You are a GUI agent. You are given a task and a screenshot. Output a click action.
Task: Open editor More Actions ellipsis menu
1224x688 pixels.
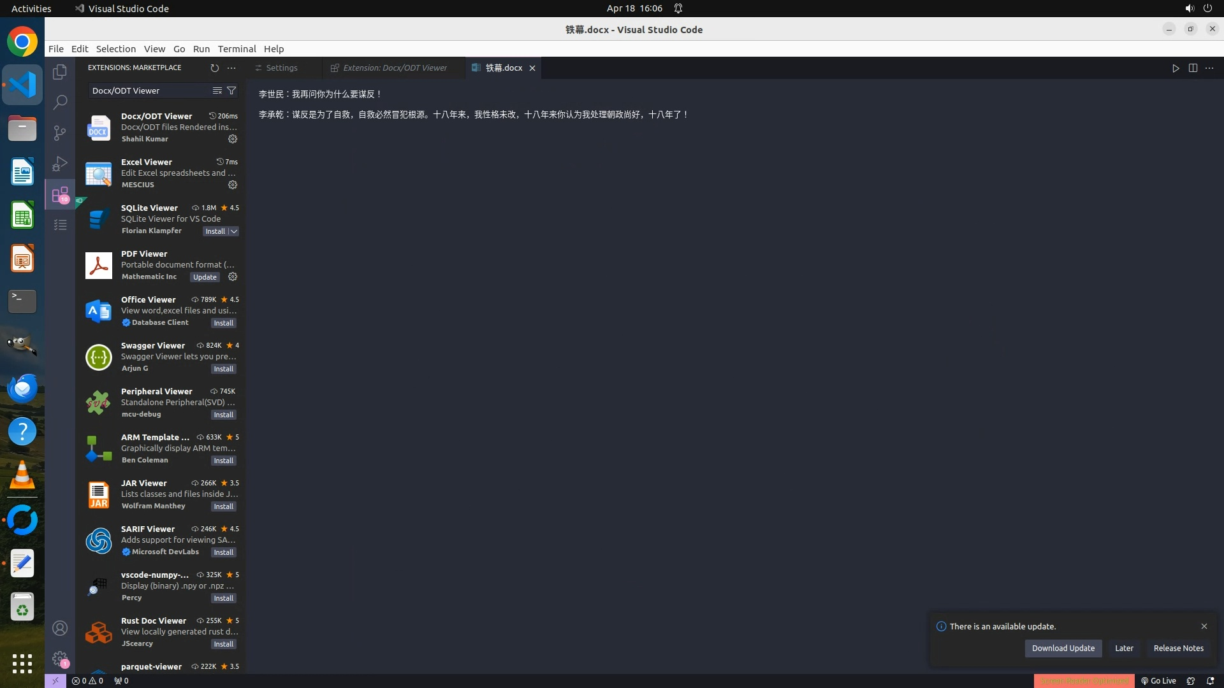point(1209,68)
